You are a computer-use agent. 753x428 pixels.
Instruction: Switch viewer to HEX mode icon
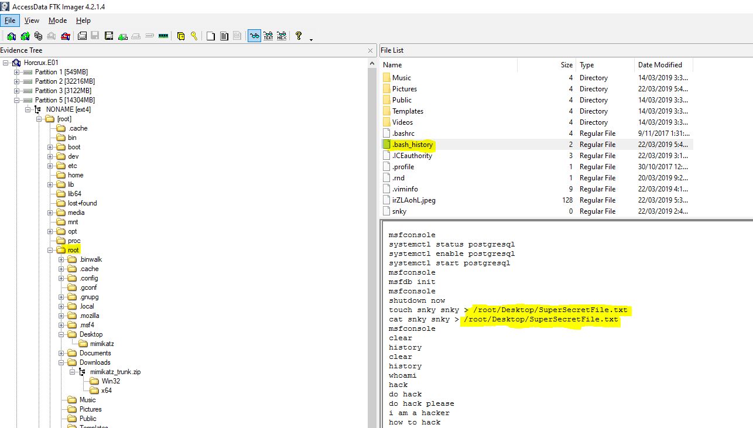(x=282, y=36)
